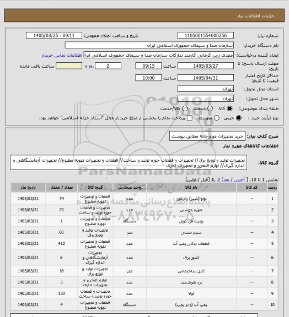Image resolution: width=289 pixels, height=317 pixels.
Task: Select item سیم مسی
Action: (x=191, y=232)
